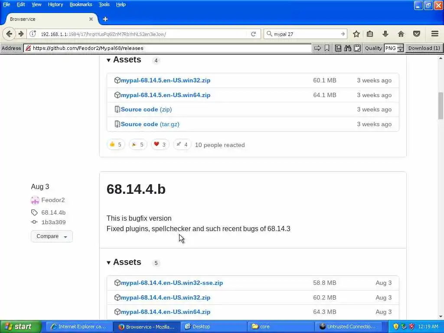Decrease Quality with the down stepper

tap(400, 50)
